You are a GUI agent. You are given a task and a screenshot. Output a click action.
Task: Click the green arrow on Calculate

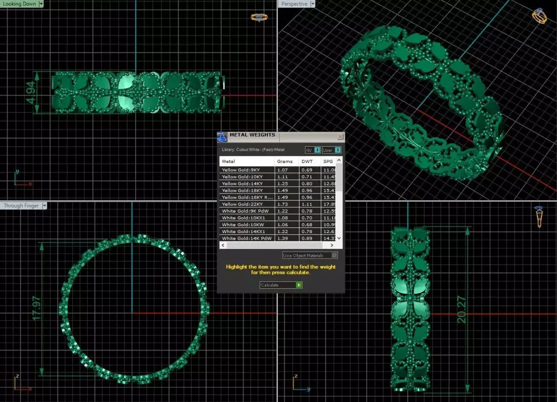click(x=299, y=285)
